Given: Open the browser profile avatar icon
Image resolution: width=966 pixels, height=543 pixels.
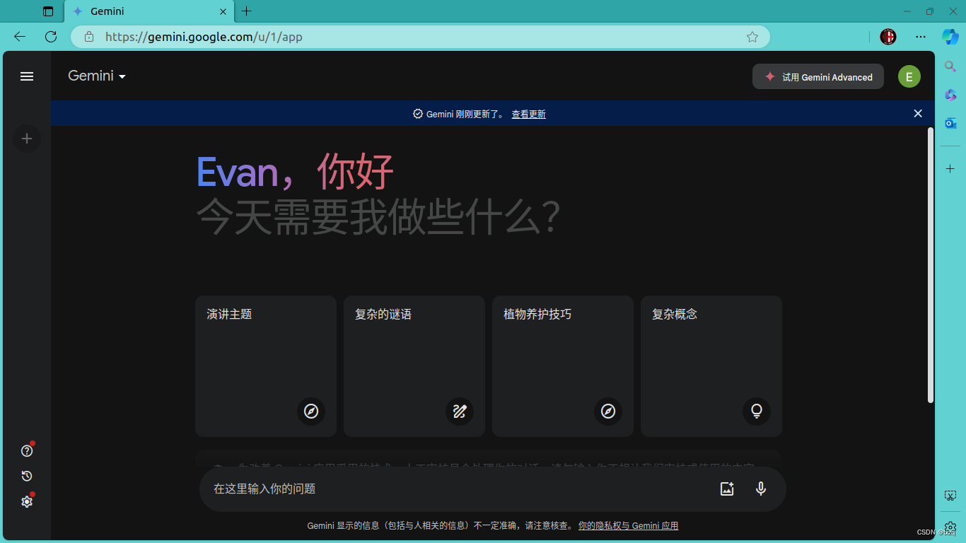Looking at the screenshot, I should coord(888,37).
